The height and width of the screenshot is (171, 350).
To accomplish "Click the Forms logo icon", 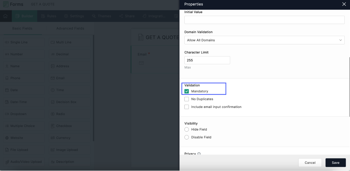I will (x=6, y=4).
